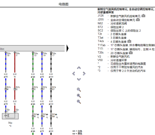Image resolution: width=155 pixels, height=135 pixels.
Task: Select the T17ab/8 connector symbol
Action: tap(33, 116)
